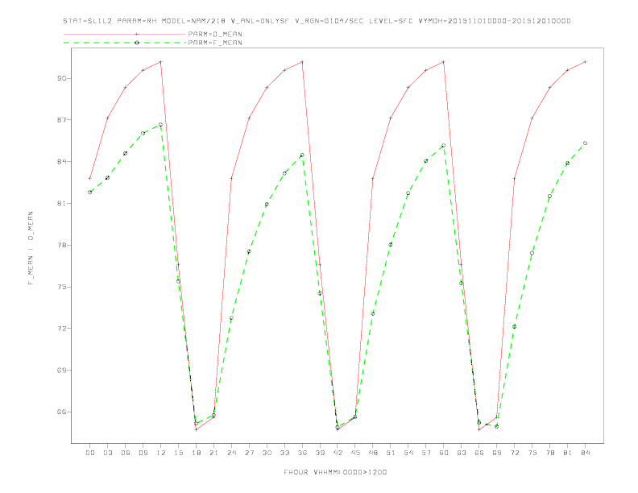638x493 pixels.
Task: Click the x-axis tick label 57
Action: pyautogui.click(x=426, y=453)
